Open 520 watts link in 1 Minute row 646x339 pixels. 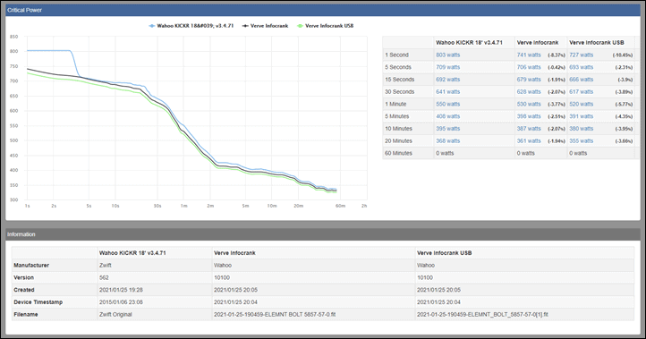(582, 105)
